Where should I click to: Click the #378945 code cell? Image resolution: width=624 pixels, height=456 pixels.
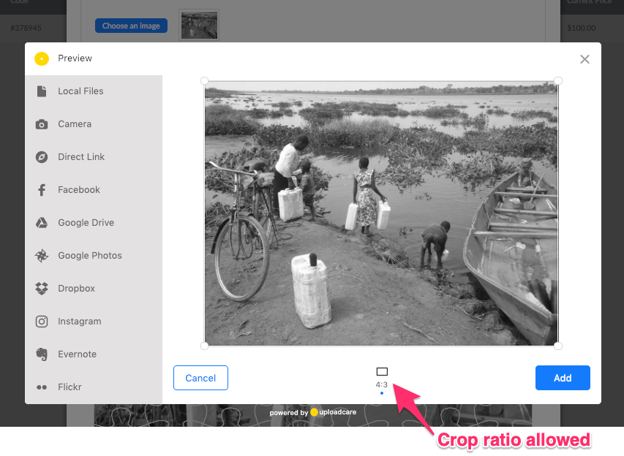tap(26, 28)
